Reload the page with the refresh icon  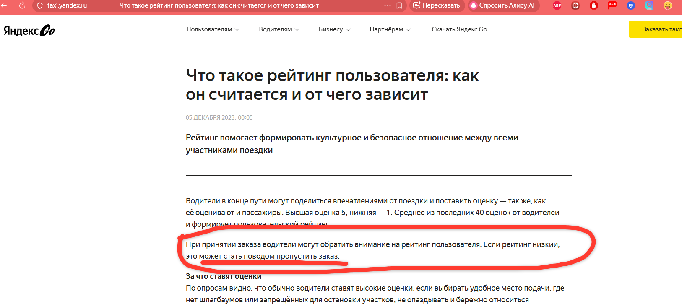tap(22, 5)
